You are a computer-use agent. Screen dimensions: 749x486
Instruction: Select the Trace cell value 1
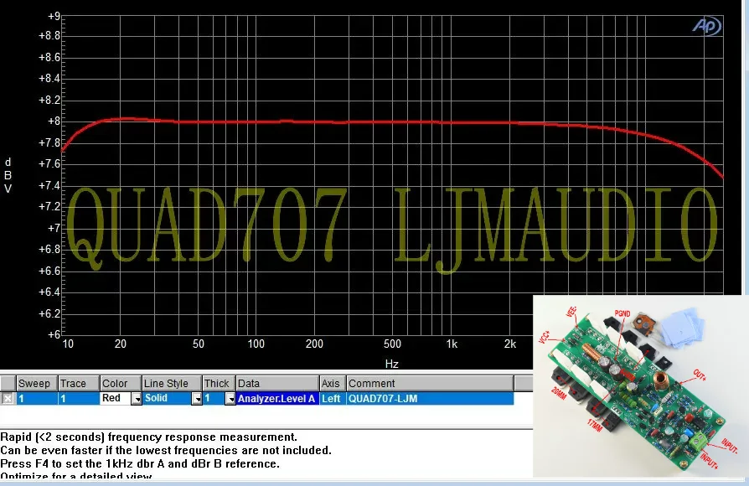pos(79,399)
